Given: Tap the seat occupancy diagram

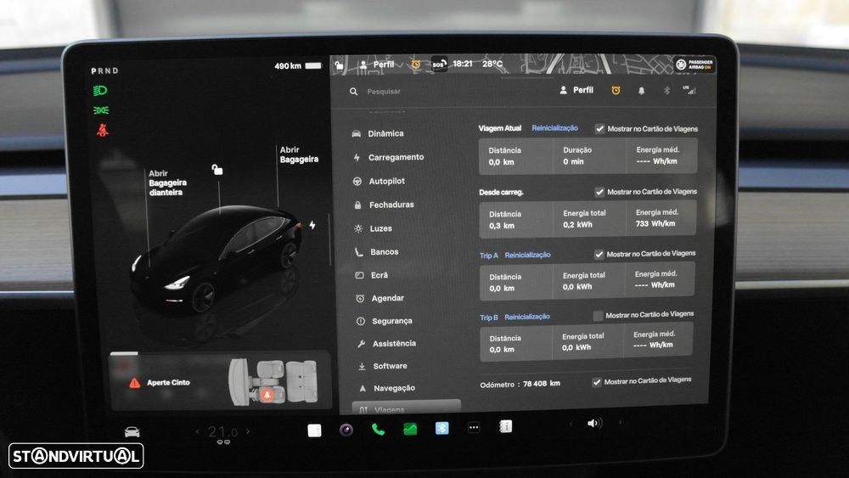Looking at the screenshot, I should click(273, 382).
